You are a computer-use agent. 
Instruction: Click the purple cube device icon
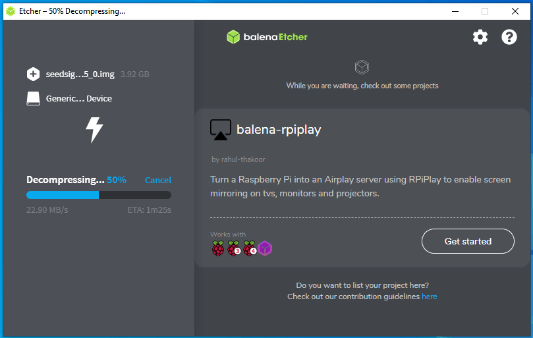click(265, 248)
